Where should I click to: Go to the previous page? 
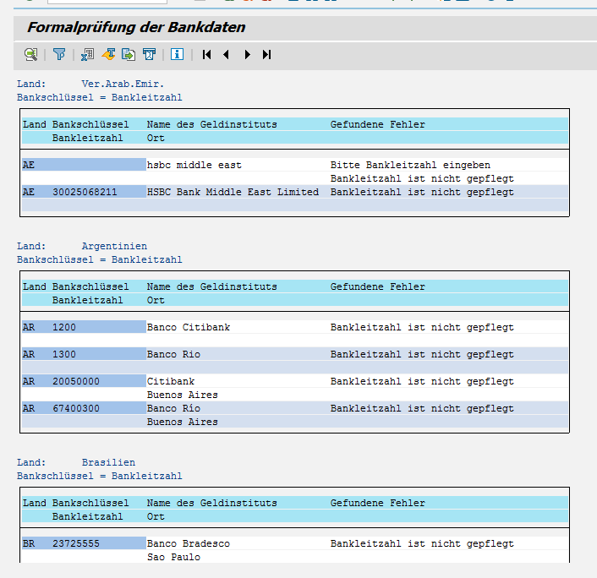pyautogui.click(x=226, y=55)
